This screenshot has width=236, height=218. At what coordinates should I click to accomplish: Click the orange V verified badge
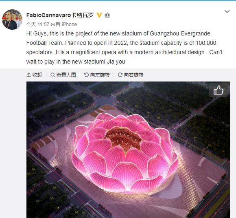click(x=99, y=15)
